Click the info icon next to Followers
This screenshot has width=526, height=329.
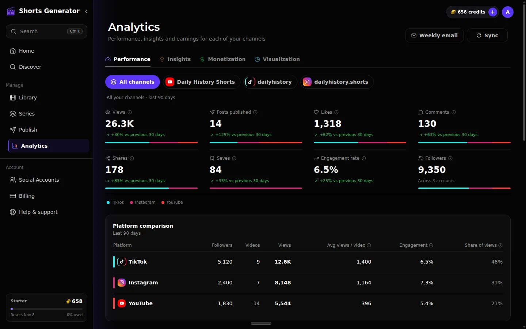pyautogui.click(x=450, y=158)
